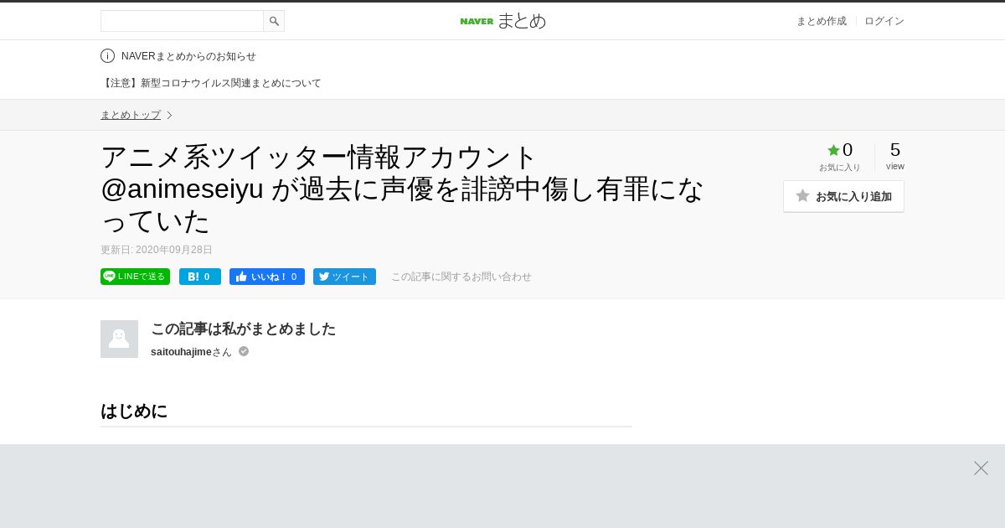Click the saitouhajime avatar image
The image size is (1005, 528).
(x=119, y=339)
